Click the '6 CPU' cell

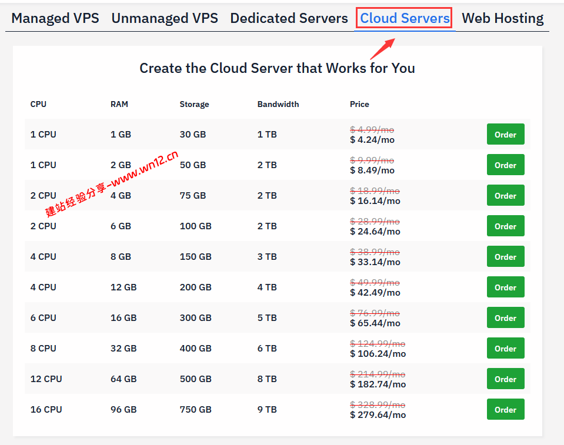pyautogui.click(x=43, y=318)
